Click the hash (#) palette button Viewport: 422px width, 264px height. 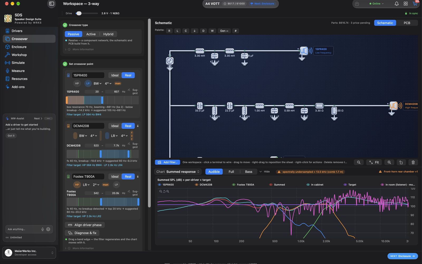click(x=236, y=31)
